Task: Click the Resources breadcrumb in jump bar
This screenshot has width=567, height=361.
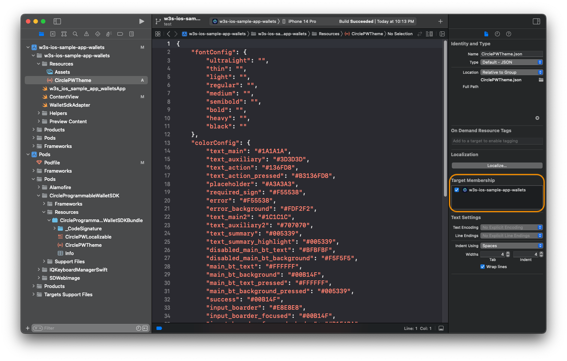Action: [329, 34]
